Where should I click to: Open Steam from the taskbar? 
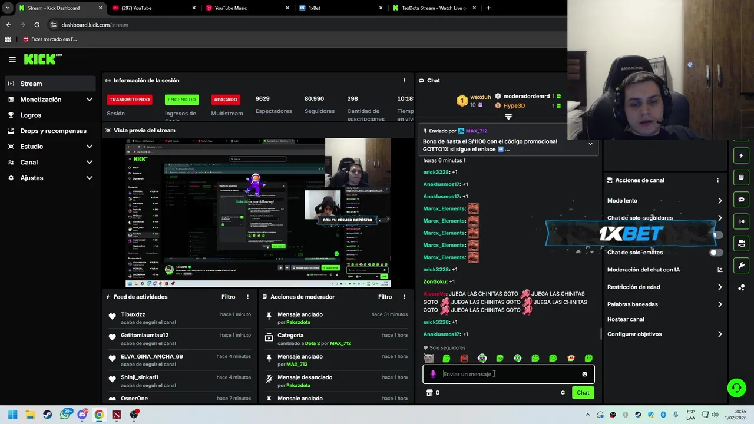47,415
